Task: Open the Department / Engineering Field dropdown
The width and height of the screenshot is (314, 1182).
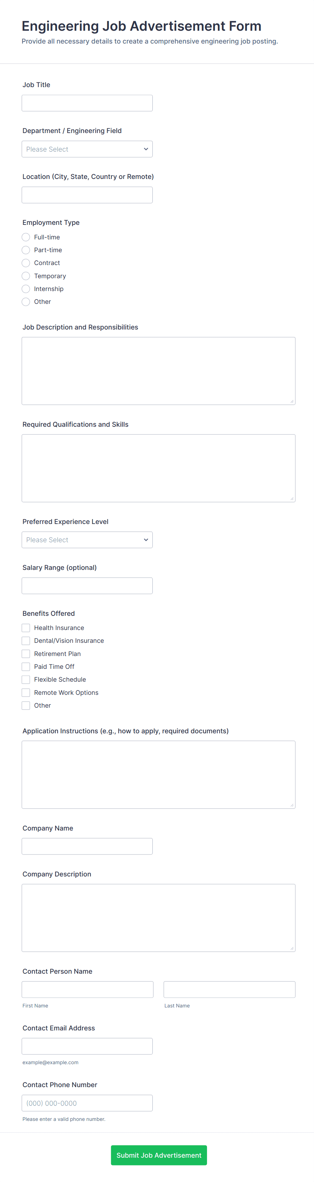Action: coord(87,149)
